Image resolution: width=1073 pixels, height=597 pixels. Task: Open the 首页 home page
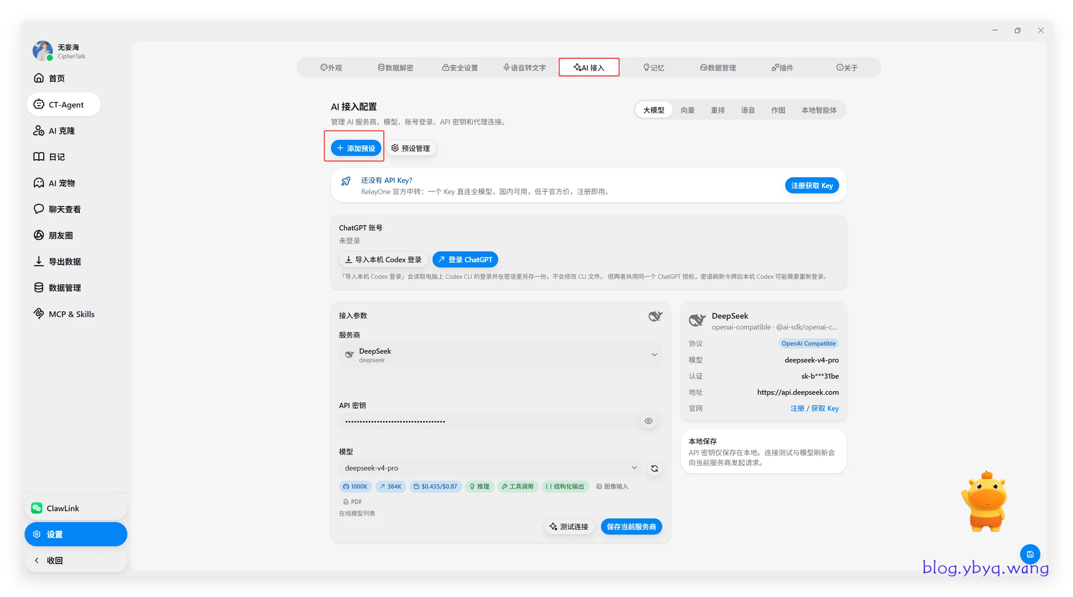[50, 78]
